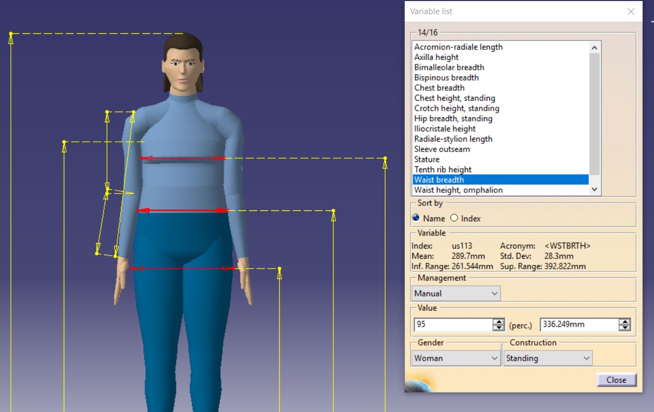654x412 pixels.
Task: Click the red waist breadth arrow on manikin
Action: click(x=183, y=210)
